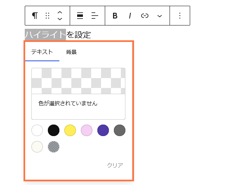Move block up with the up arrow
The image size is (231, 185).
[60, 13]
